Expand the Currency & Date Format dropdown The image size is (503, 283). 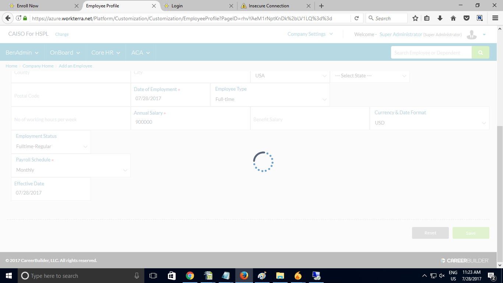coord(429,123)
